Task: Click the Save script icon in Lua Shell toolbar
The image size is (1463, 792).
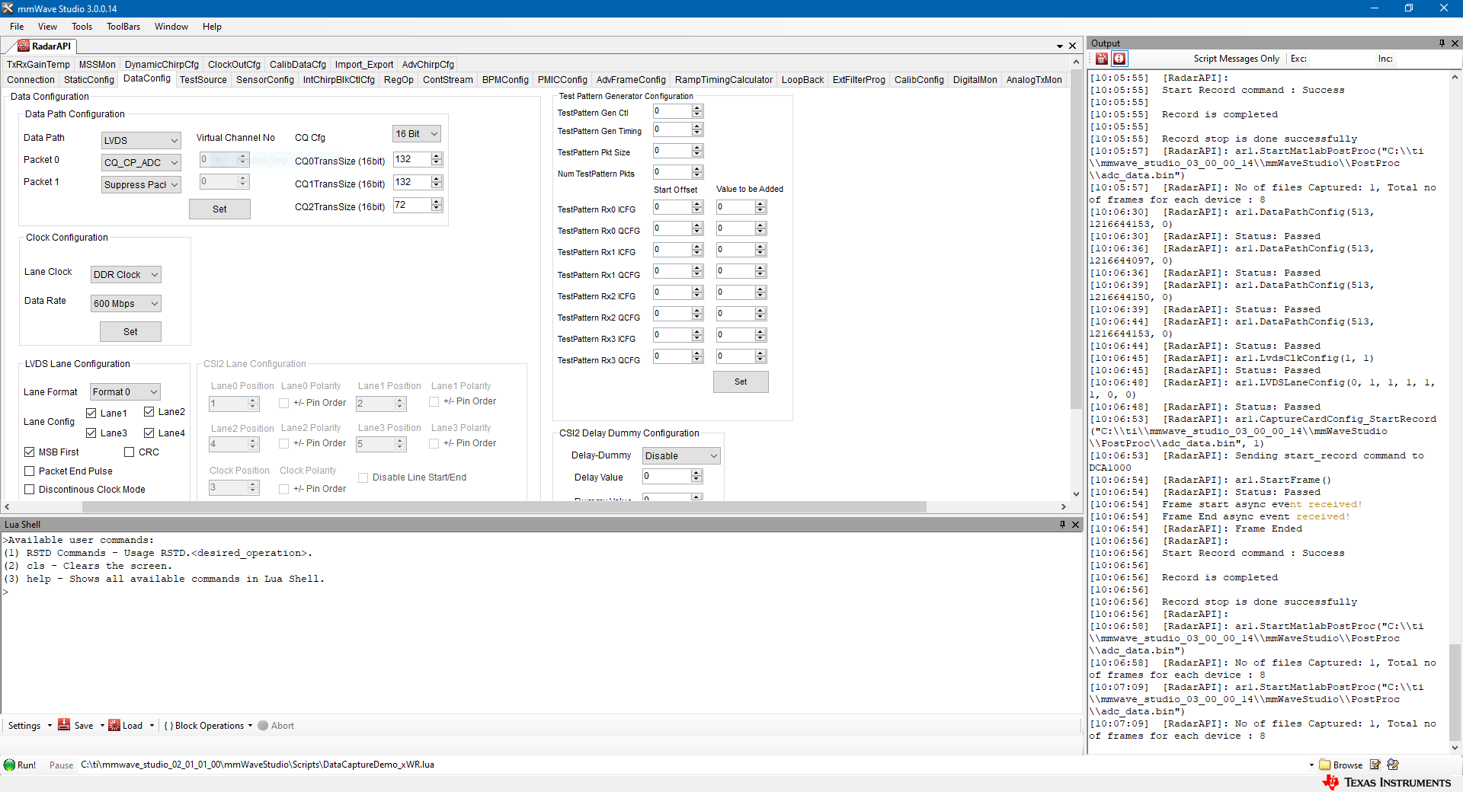Action: [x=65, y=725]
